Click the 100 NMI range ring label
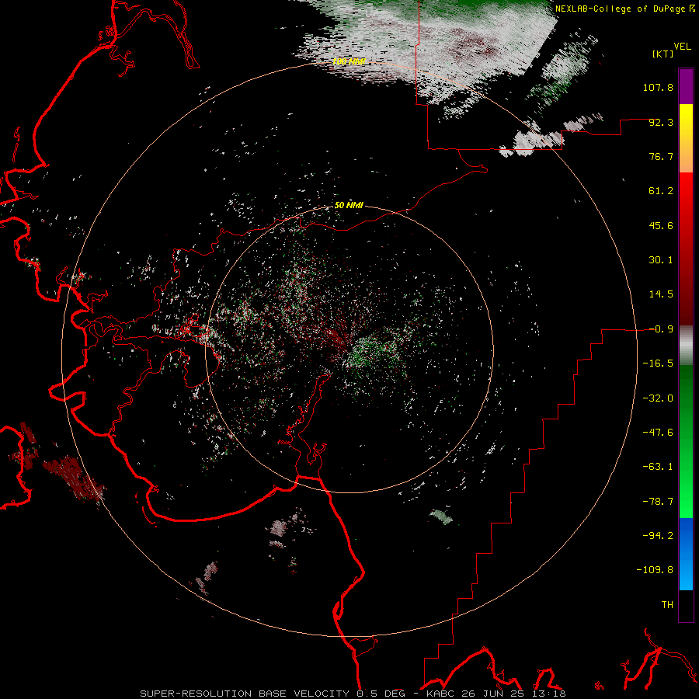The width and height of the screenshot is (699, 699). (349, 61)
